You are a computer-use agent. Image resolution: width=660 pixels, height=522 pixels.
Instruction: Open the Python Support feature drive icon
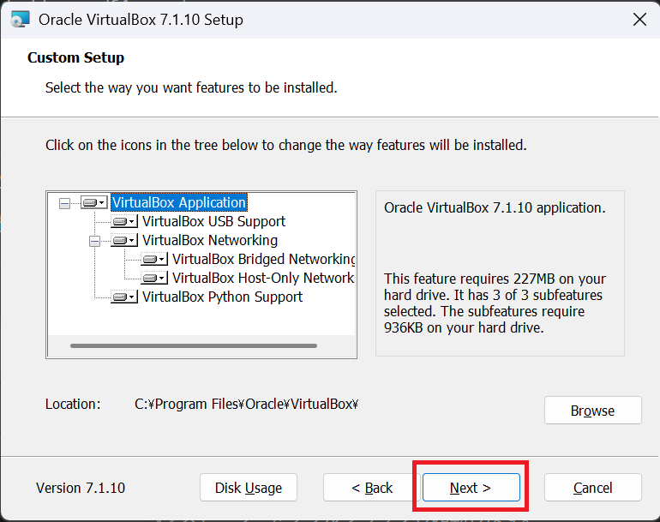pyautogui.click(x=124, y=297)
